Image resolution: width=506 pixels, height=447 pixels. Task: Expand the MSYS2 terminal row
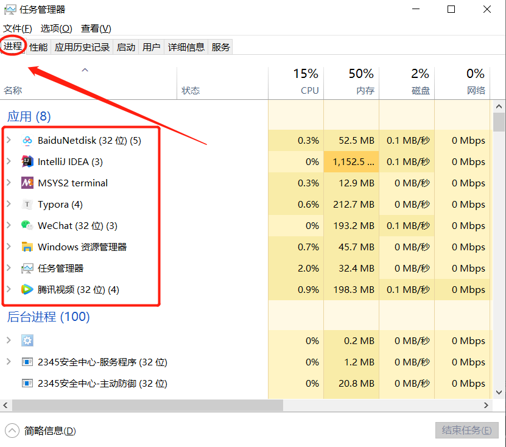(x=9, y=183)
